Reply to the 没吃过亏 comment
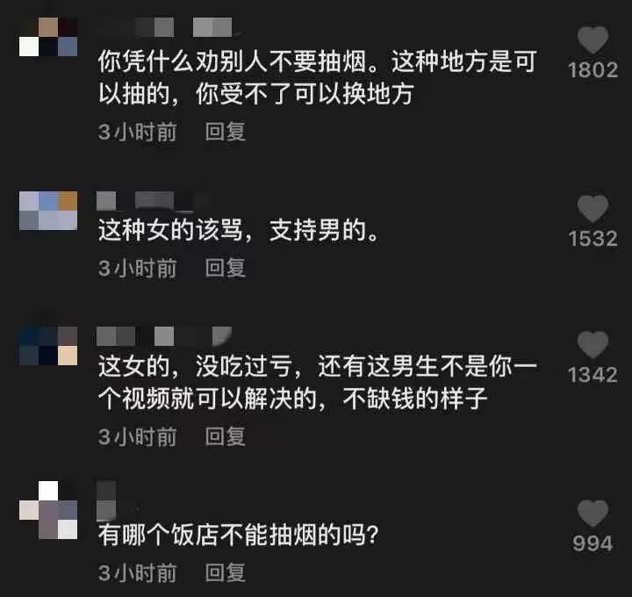 225,436
